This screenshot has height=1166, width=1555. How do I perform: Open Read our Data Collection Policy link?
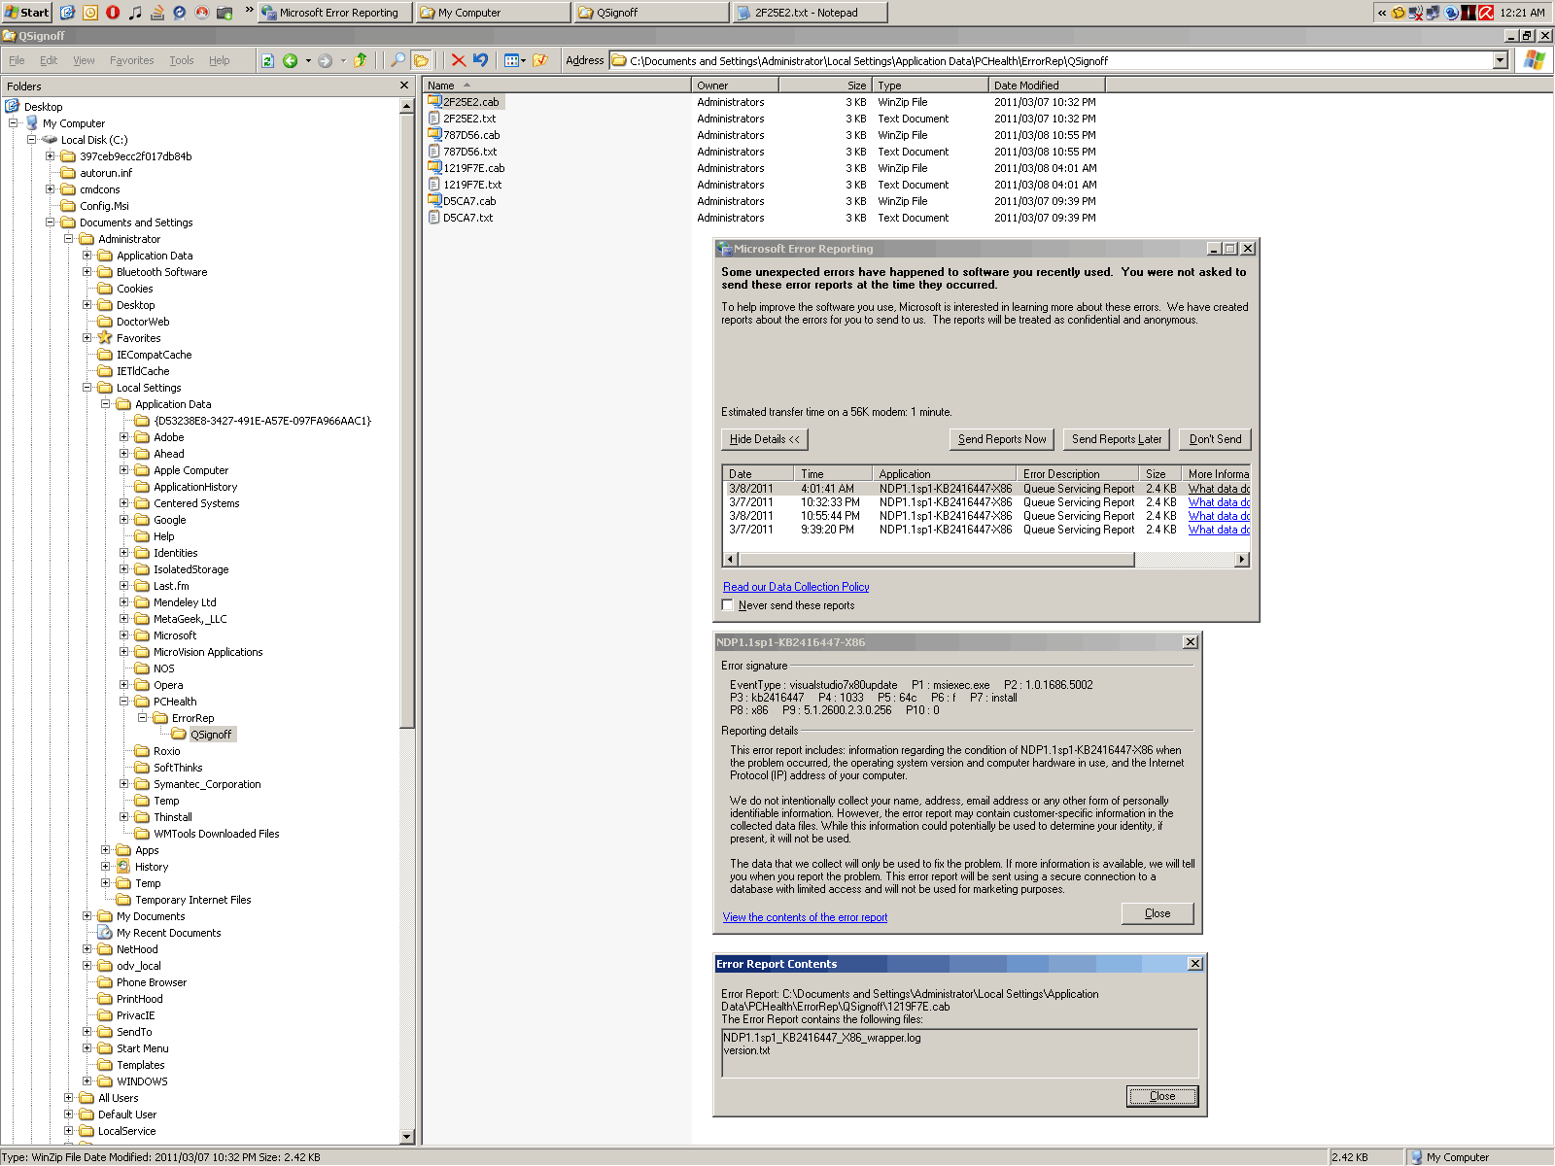[796, 587]
